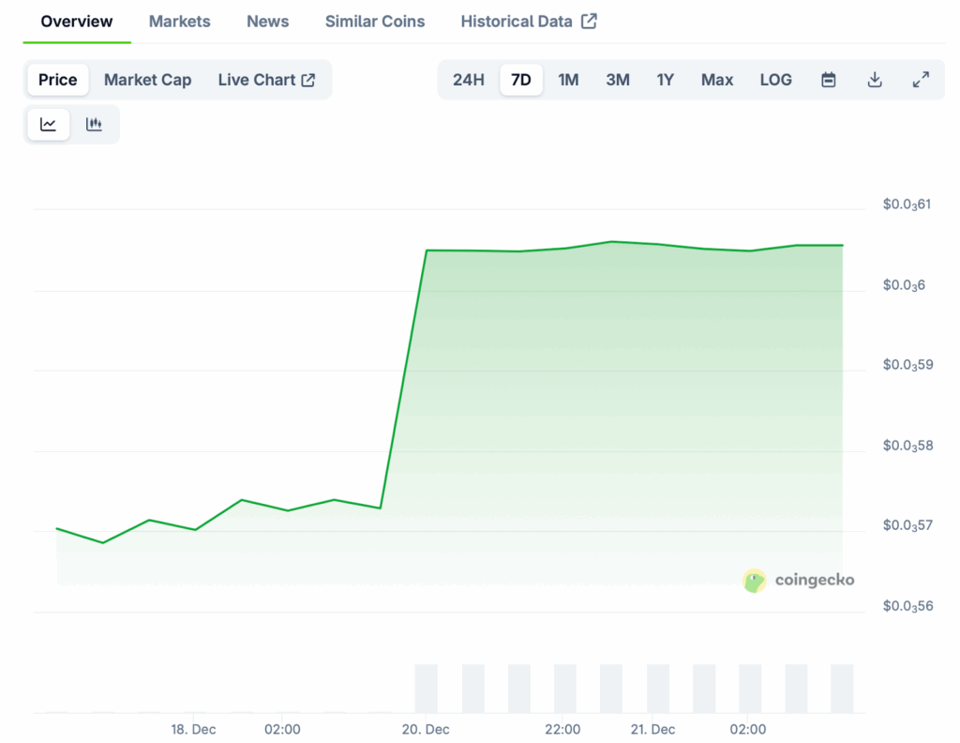The height and width of the screenshot is (743, 960).
Task: Click the Historical Data external-link icon
Action: [x=591, y=20]
